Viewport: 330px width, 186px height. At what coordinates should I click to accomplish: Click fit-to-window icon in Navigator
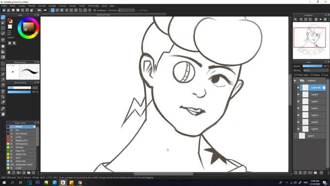306,19
